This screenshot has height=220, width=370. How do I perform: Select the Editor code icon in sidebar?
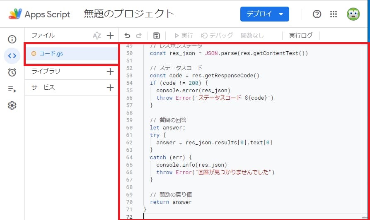pyautogui.click(x=12, y=56)
